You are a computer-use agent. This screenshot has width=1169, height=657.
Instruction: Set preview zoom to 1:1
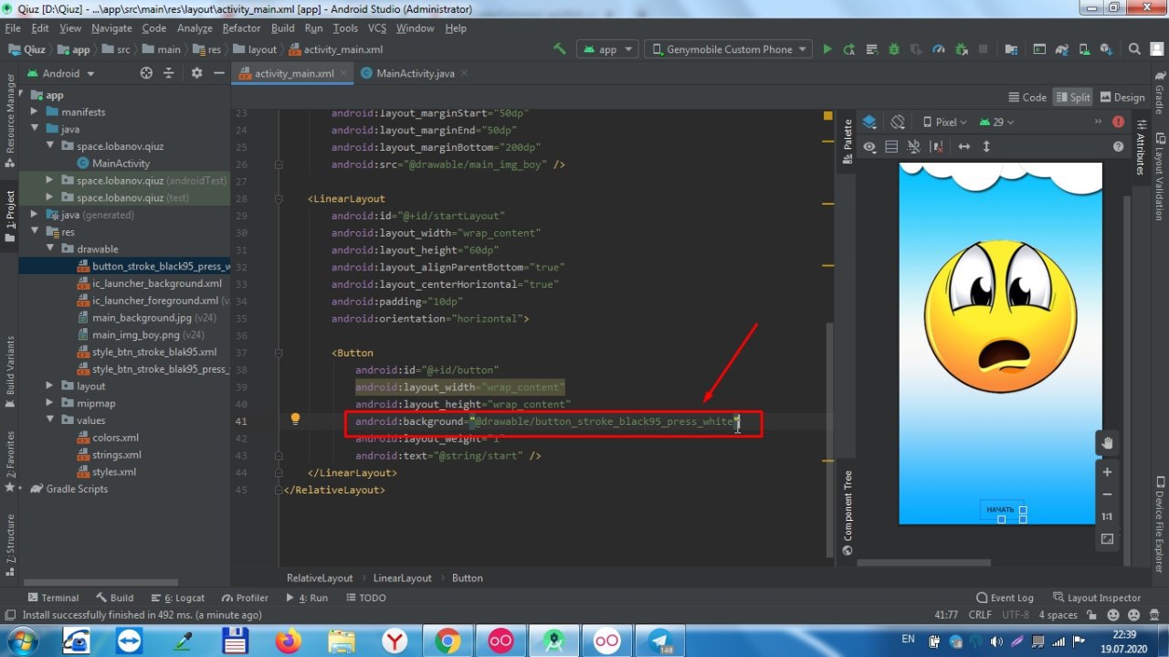click(1107, 516)
